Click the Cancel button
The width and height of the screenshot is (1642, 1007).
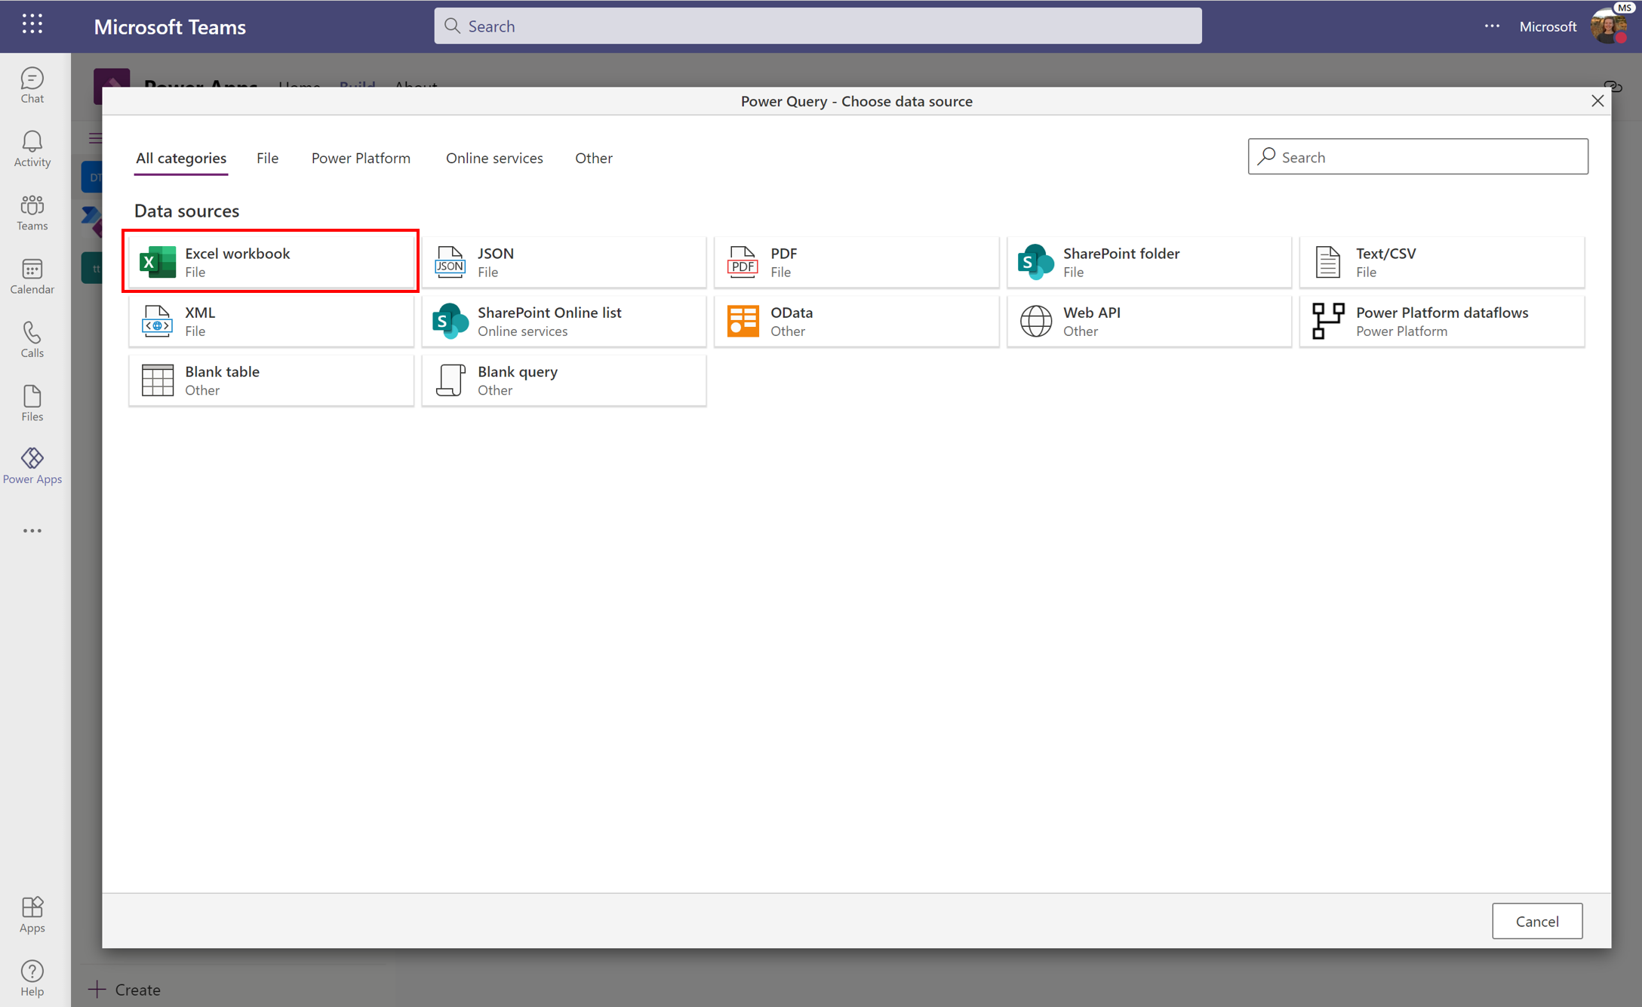click(x=1536, y=920)
